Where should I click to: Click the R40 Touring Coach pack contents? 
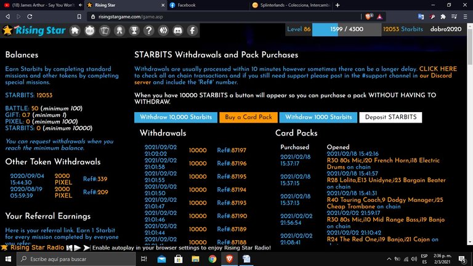click(x=385, y=203)
